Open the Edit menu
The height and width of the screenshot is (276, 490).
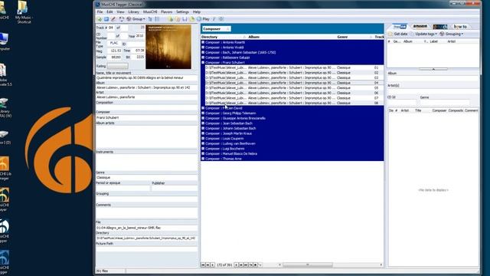click(x=109, y=12)
